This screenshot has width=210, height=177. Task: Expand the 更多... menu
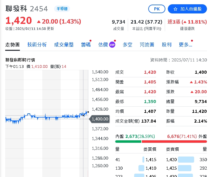186,45
